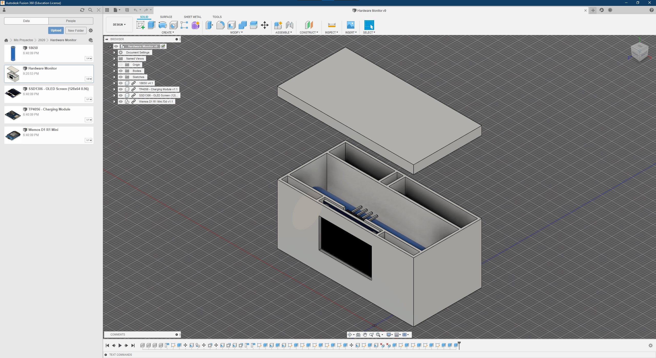
Task: Open the Hardware Monitor V9 version dropdown
Action: (x=89, y=79)
